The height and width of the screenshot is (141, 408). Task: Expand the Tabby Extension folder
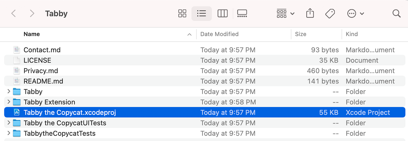[8, 102]
